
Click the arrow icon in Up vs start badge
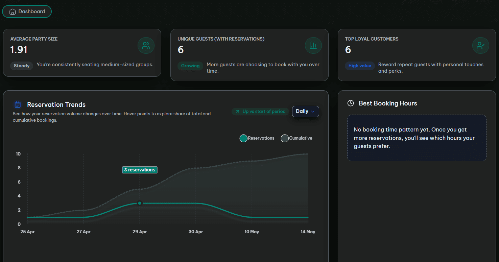[x=237, y=112]
